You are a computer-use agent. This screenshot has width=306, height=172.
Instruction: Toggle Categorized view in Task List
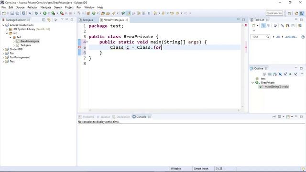(x=263, y=25)
